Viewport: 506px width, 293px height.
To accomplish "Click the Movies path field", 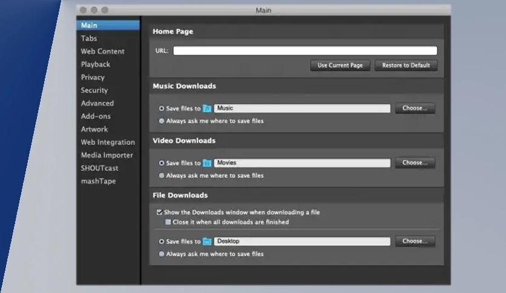I will [x=302, y=163].
